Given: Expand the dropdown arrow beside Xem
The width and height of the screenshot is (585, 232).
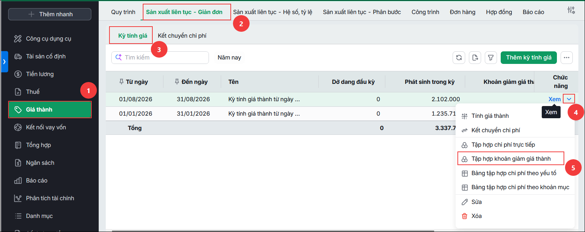Looking at the screenshot, I should tap(569, 99).
